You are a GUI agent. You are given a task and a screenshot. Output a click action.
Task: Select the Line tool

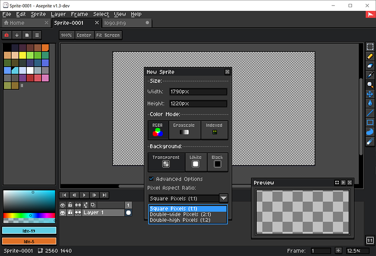370,112
